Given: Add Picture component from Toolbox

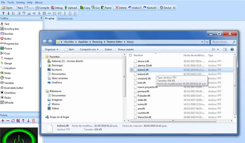Looking at the screenshot, I should [6, 48].
